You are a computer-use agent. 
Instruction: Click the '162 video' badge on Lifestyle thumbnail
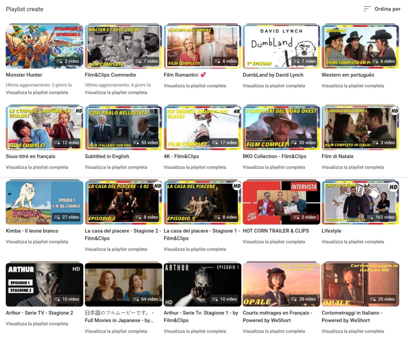(x=381, y=217)
